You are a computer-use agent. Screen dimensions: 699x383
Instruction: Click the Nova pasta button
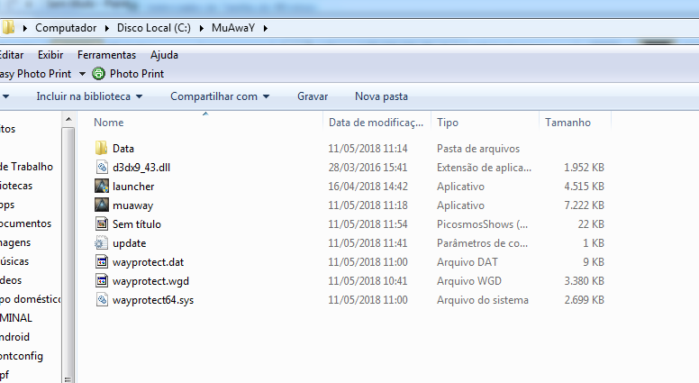click(x=381, y=96)
